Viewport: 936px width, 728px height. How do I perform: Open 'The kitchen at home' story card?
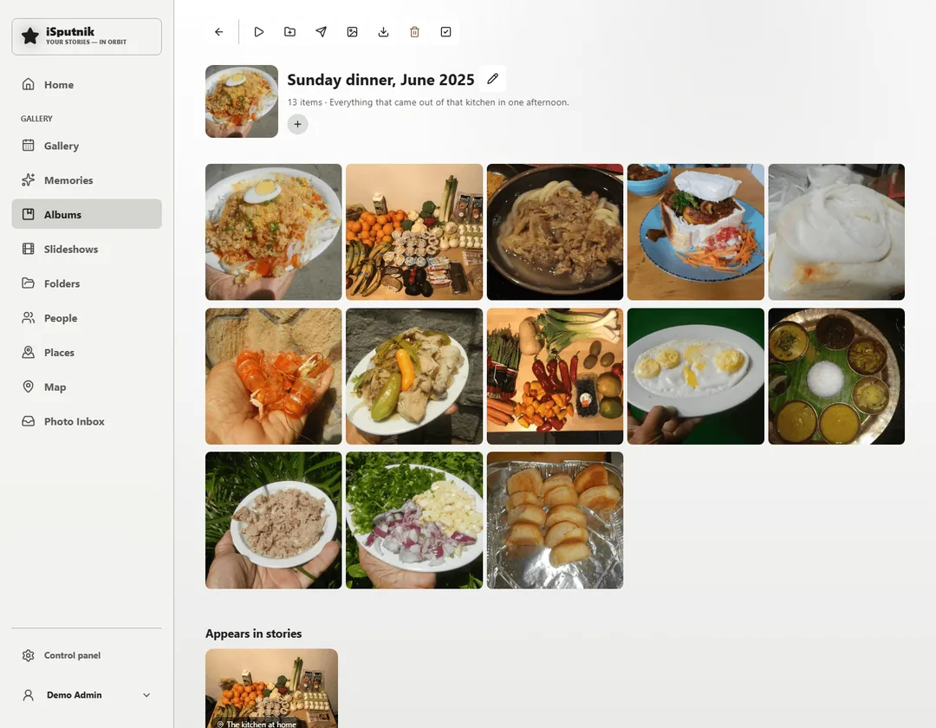271,689
